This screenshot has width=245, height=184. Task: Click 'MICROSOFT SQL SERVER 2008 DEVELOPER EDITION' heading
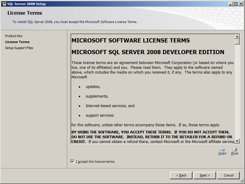click(148, 52)
